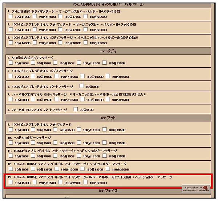Tick 120分 1550B in item 7 row
Screen dimensions: 218x201
coord(57,99)
